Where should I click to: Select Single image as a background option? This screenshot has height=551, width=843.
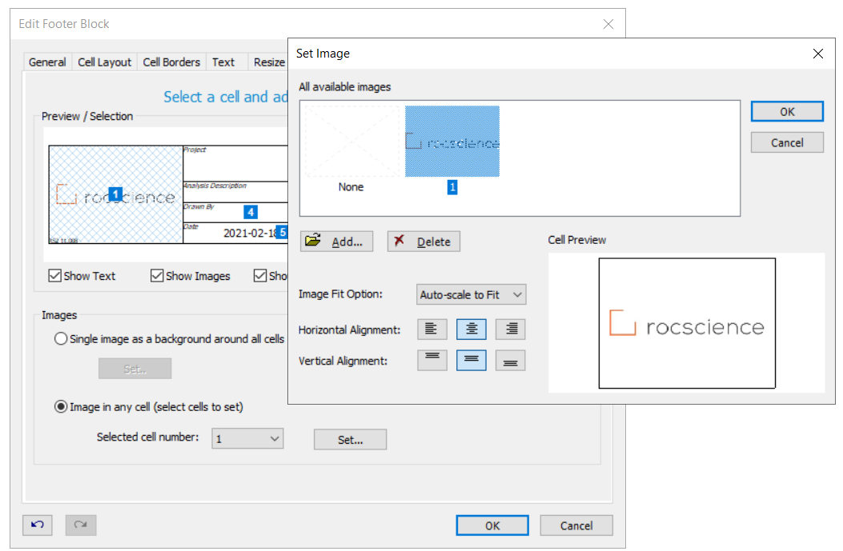(61, 338)
